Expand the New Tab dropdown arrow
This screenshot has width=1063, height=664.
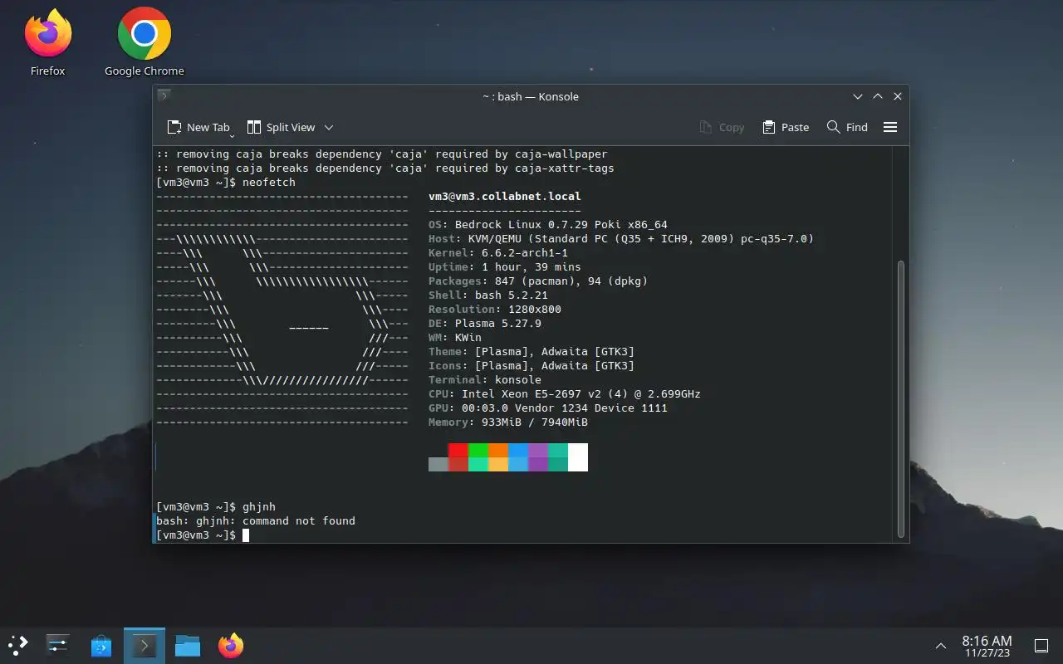pos(233,134)
